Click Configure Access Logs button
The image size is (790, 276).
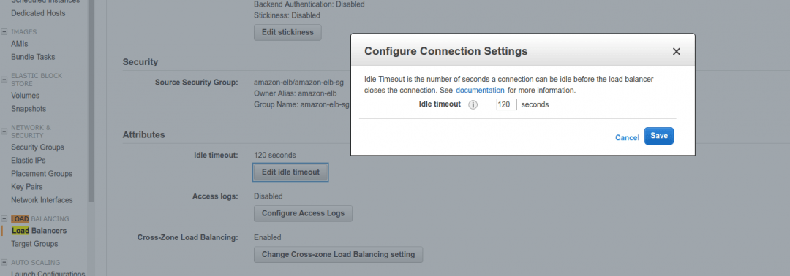(303, 213)
